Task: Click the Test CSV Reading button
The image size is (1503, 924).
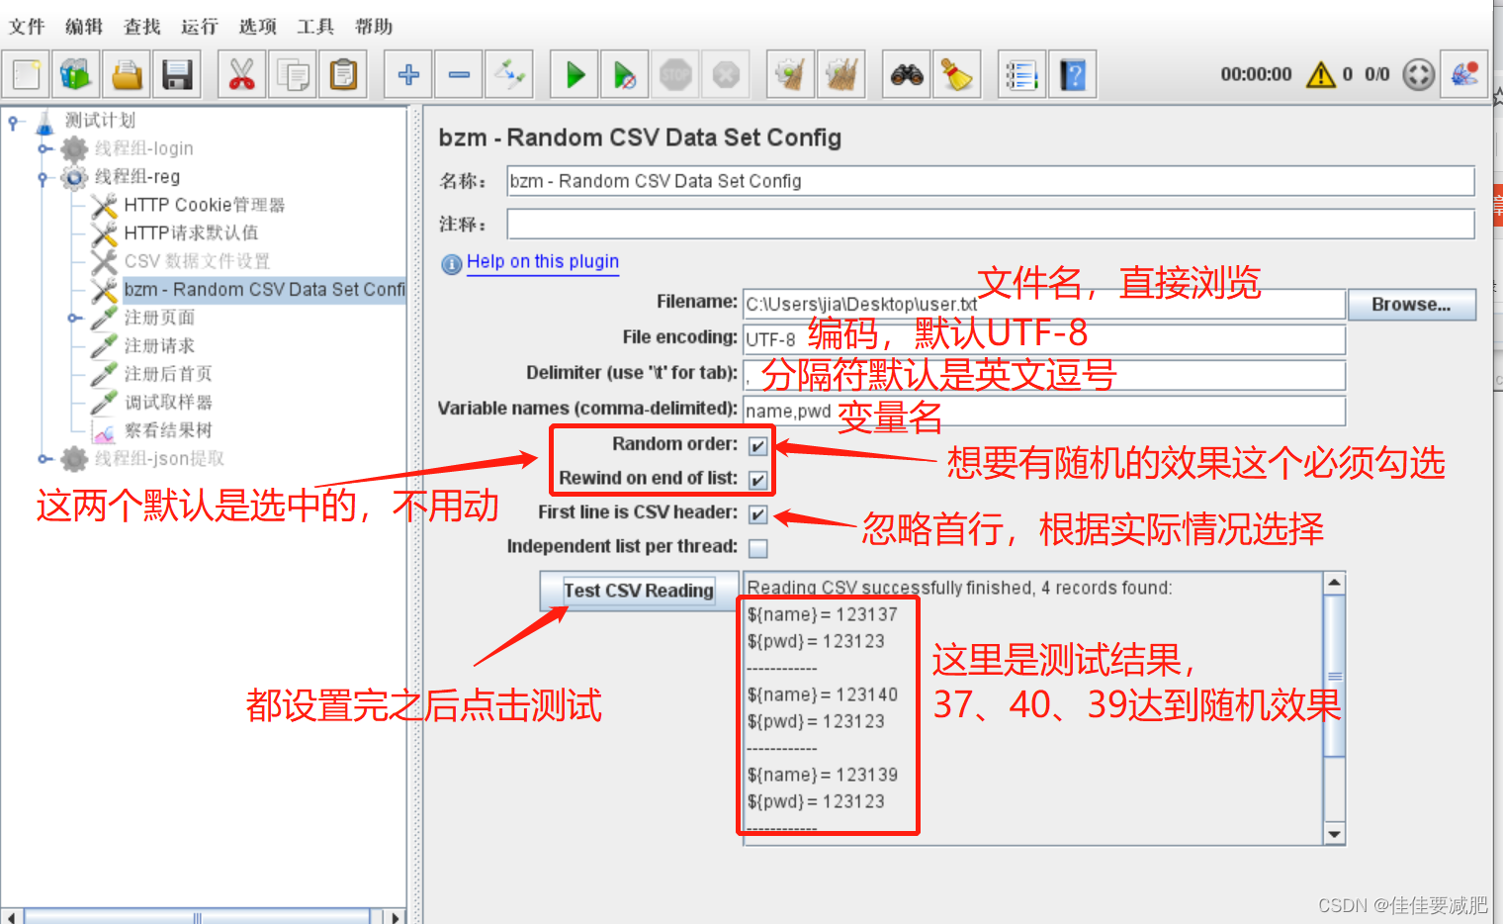Action: pyautogui.click(x=639, y=591)
